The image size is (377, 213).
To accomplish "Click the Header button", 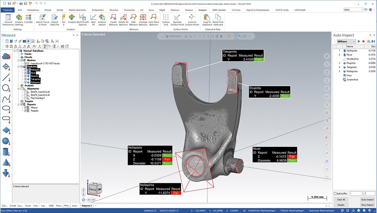I will pyautogui.click(x=341, y=205).
